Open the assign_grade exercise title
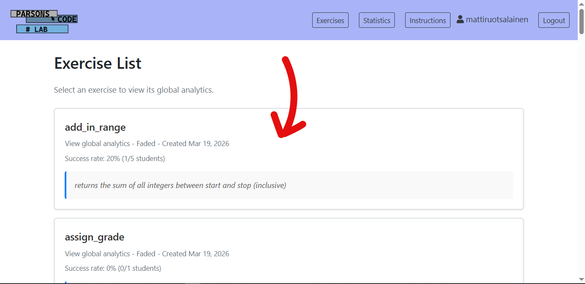 tap(94, 237)
